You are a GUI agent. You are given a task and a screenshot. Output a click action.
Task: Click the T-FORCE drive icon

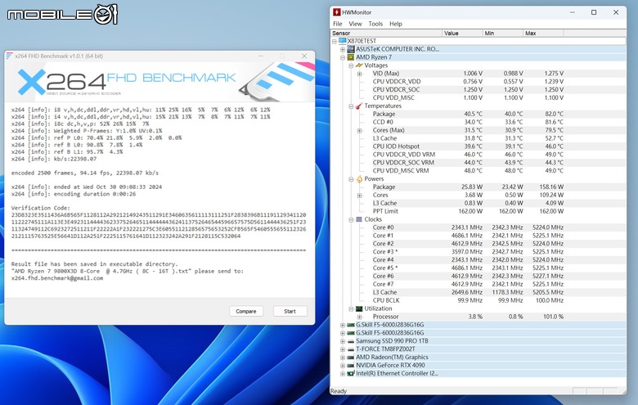pos(351,349)
